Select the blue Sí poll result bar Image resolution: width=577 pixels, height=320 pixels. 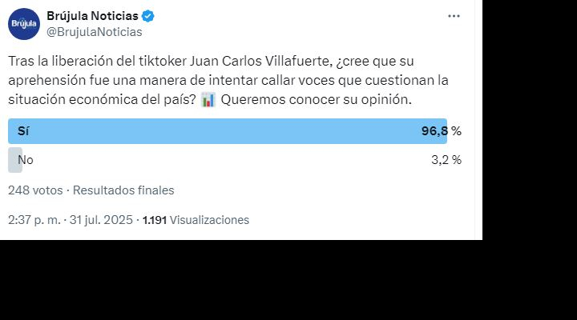tap(228, 131)
